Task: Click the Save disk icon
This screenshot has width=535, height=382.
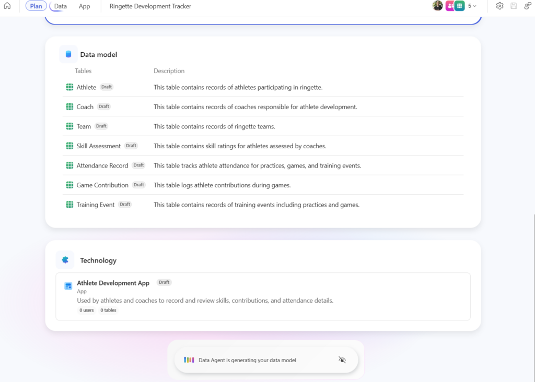Action: click(x=514, y=6)
